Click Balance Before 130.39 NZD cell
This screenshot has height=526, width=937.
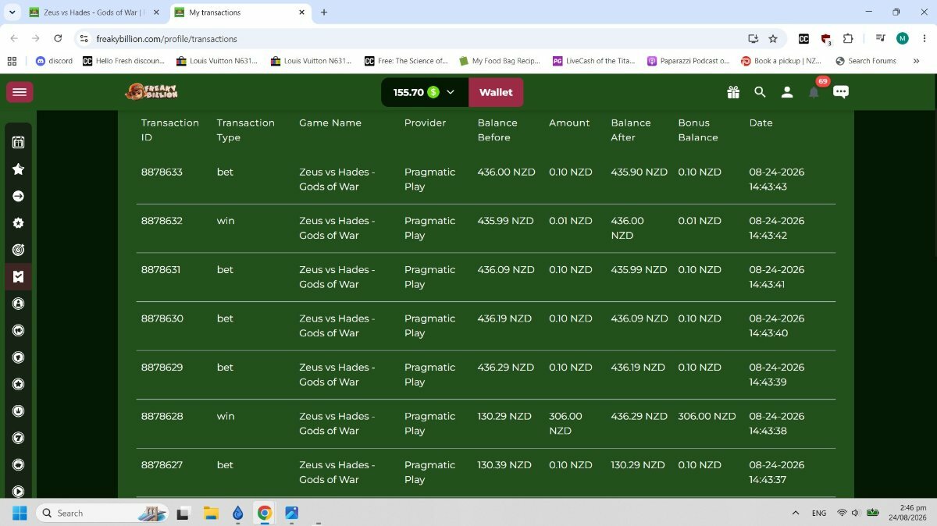click(504, 464)
